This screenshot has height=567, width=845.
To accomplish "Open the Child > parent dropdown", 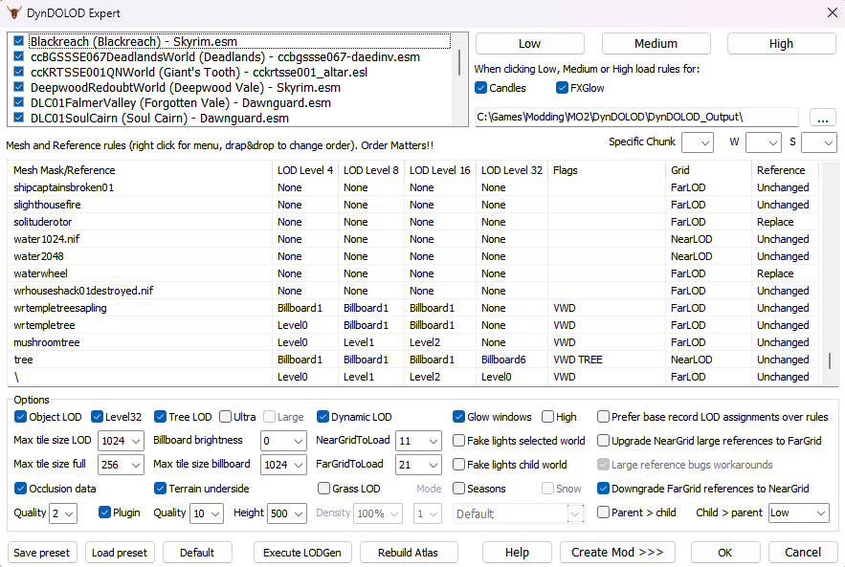I will (799, 513).
